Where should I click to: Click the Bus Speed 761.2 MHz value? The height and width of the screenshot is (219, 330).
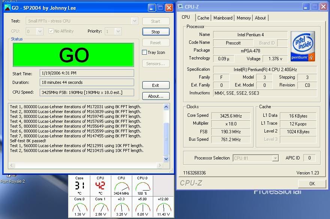tap(231, 140)
